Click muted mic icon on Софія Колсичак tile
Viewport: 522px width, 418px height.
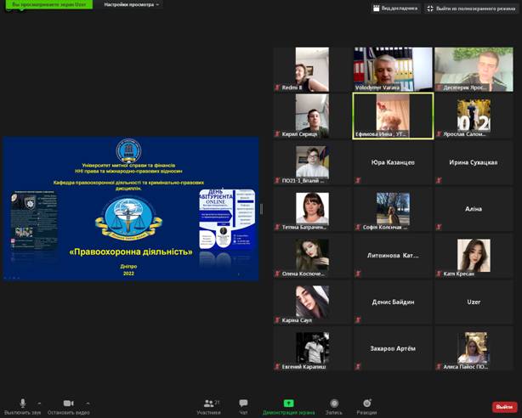pyautogui.click(x=358, y=228)
